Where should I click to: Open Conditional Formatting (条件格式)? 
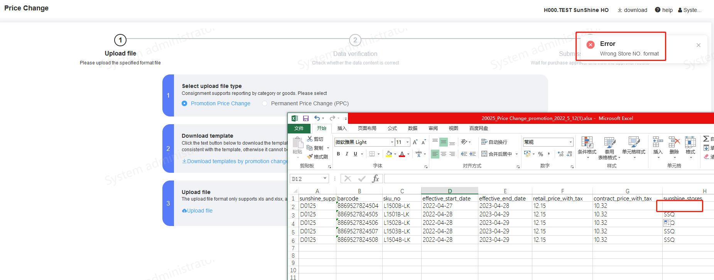coord(587,147)
